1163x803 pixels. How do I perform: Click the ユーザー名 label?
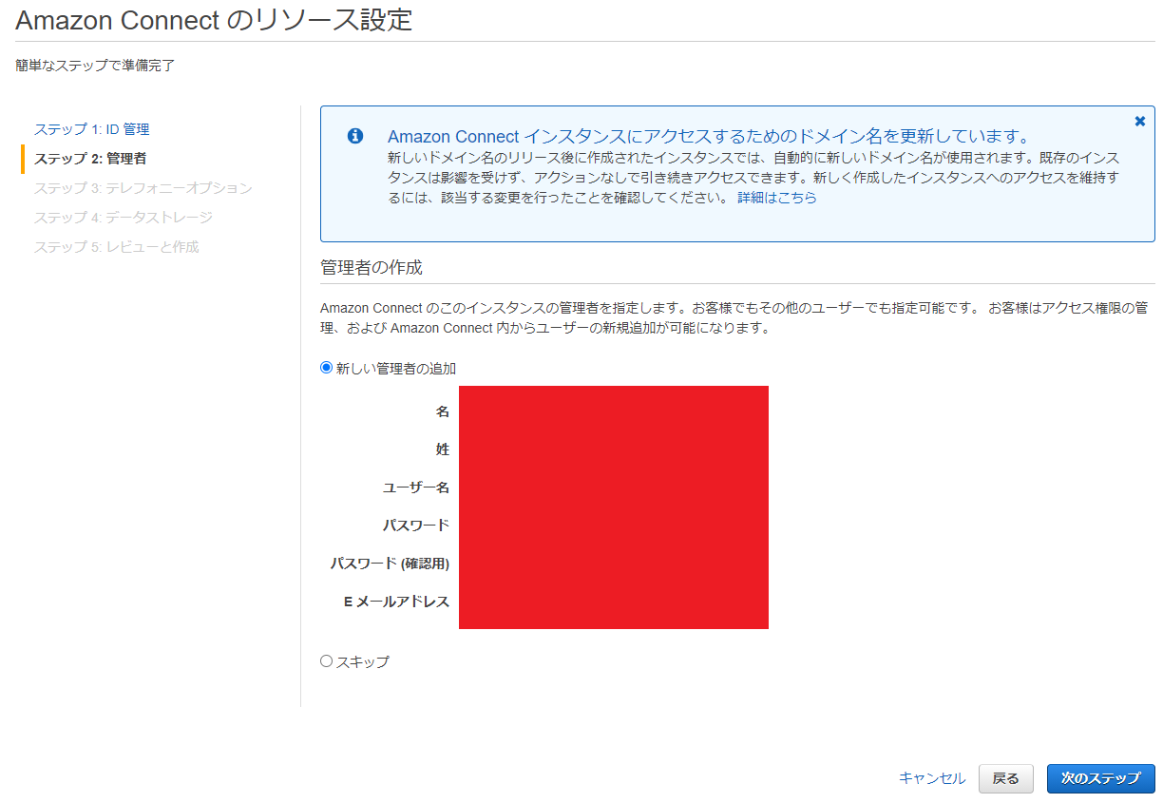point(416,488)
